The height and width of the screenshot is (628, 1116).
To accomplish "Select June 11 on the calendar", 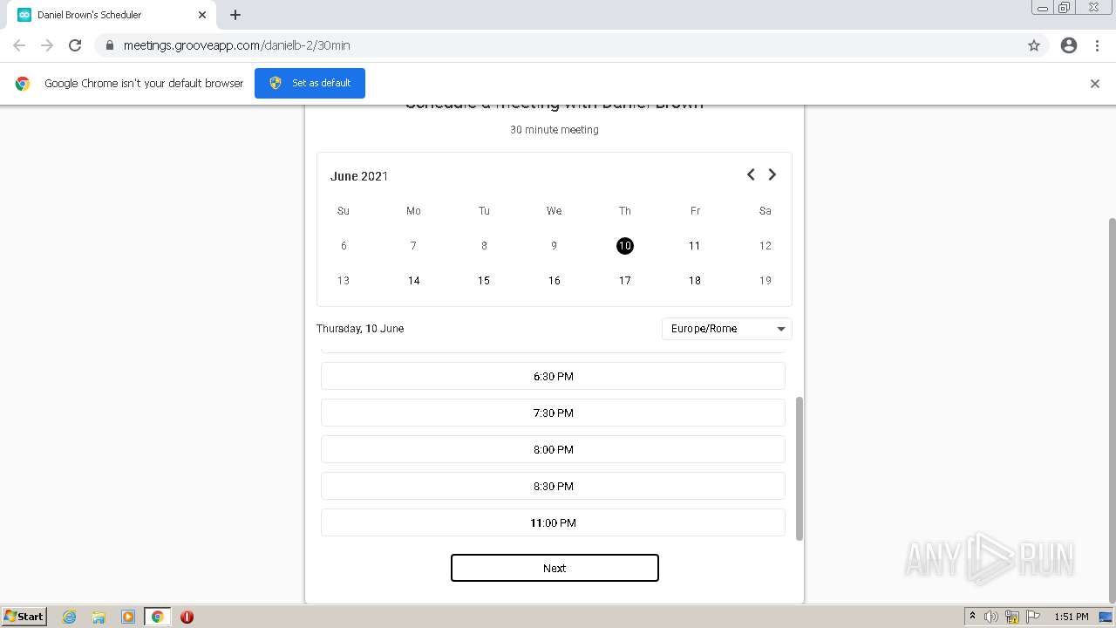I will [x=695, y=246].
